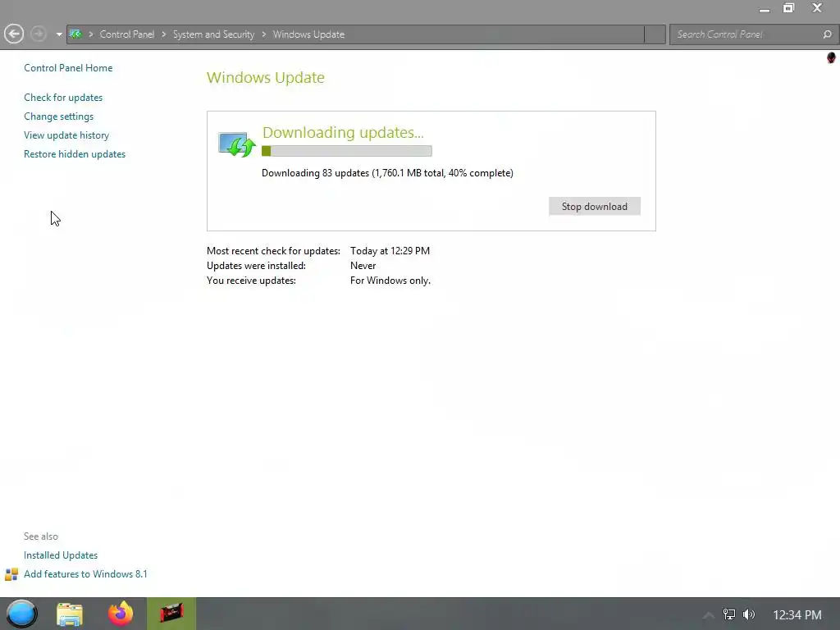The height and width of the screenshot is (630, 840).
Task: Click the active red app taskbar icon
Action: tap(171, 614)
